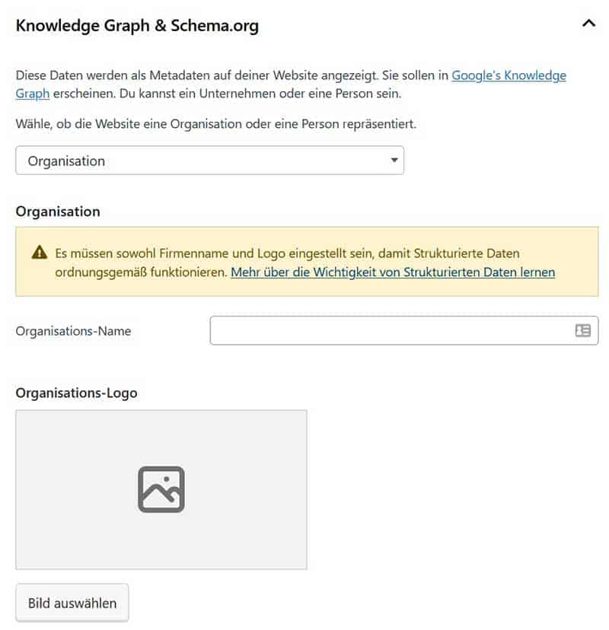Collapse the Knowledge Graph & Schema.org section chevron
The image size is (609, 630).
pyautogui.click(x=588, y=24)
